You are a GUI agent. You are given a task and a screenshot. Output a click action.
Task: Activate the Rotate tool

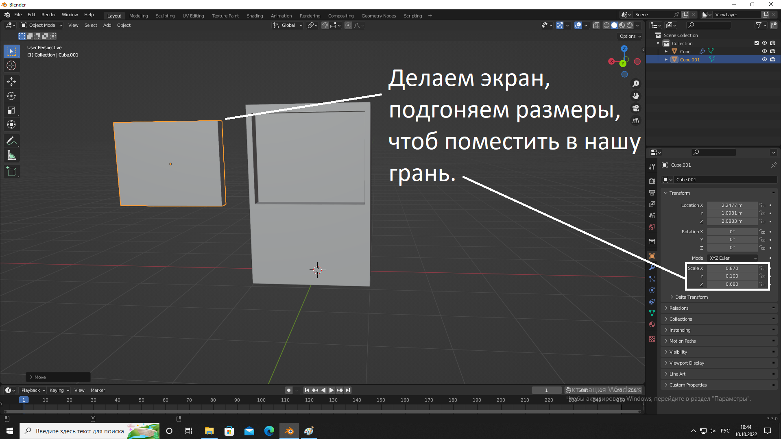click(x=11, y=96)
